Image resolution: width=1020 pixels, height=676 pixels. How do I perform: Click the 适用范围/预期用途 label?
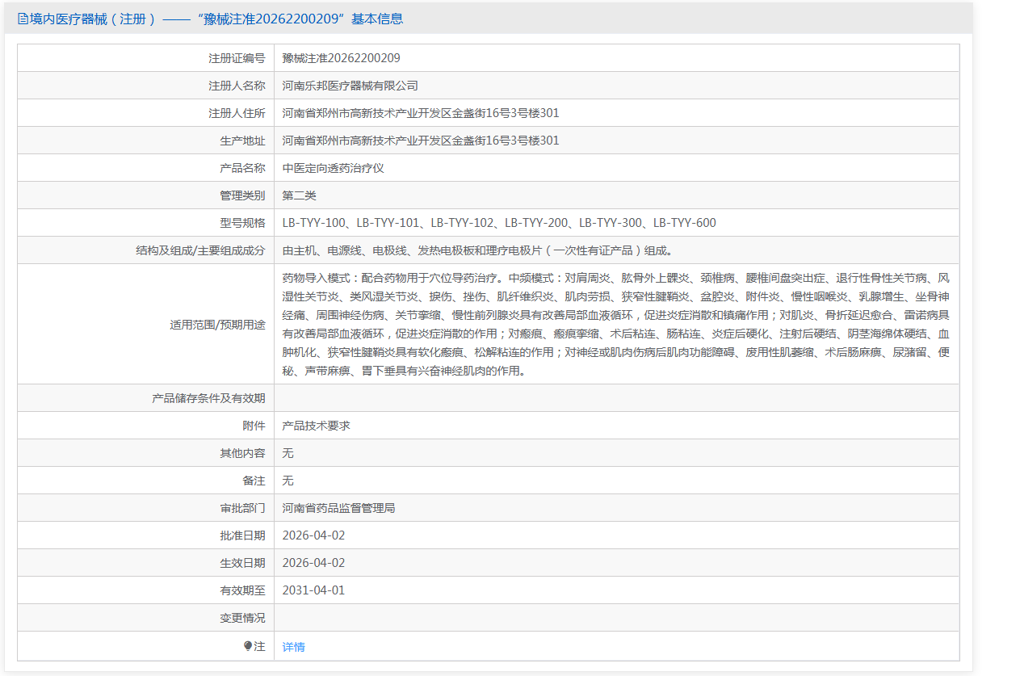pos(217,325)
